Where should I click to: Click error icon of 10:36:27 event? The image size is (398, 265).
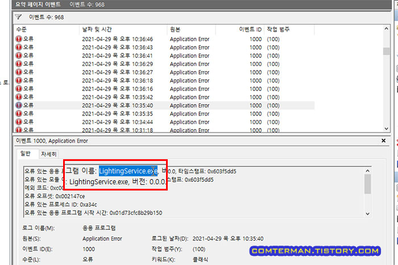(19, 72)
